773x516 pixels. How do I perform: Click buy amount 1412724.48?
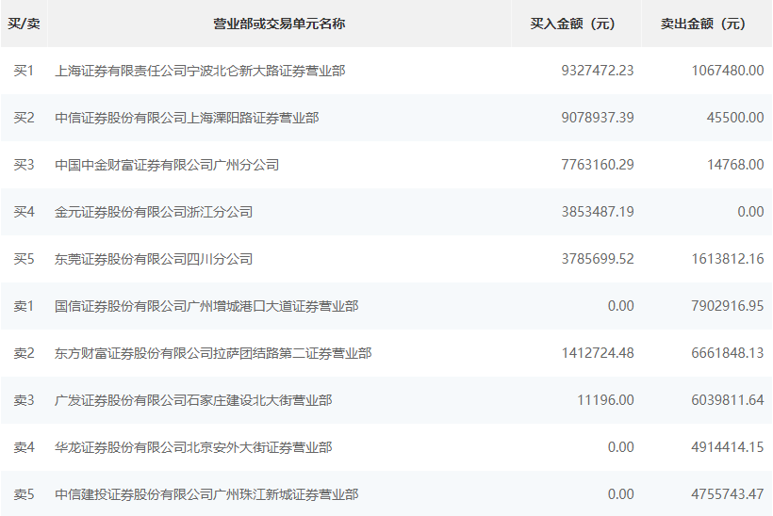click(x=598, y=353)
